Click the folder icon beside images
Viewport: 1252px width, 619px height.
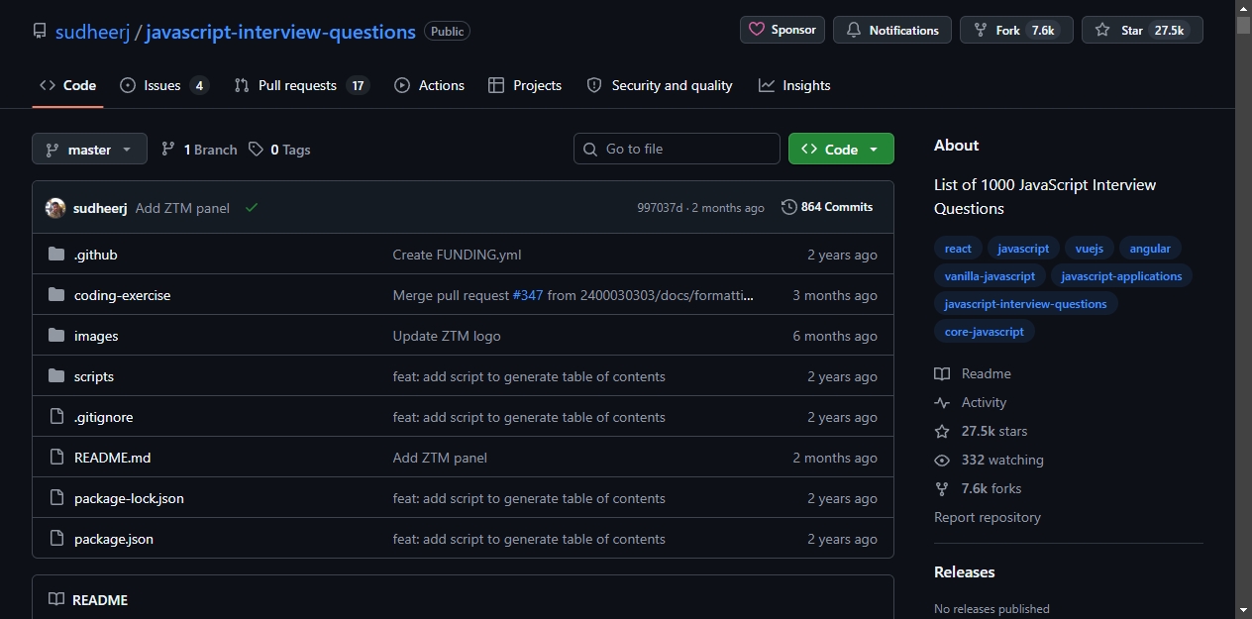pyautogui.click(x=56, y=336)
